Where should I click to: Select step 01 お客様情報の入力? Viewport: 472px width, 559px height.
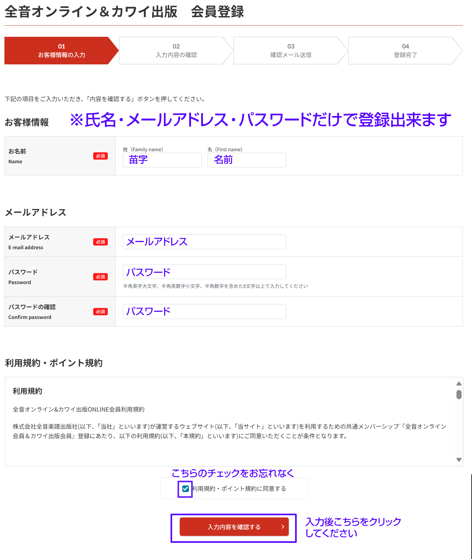[61, 51]
